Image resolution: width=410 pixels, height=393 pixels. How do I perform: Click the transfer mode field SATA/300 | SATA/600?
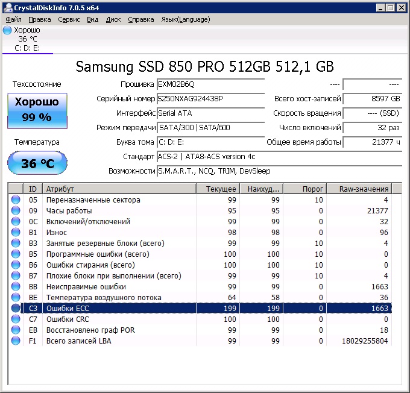(211, 128)
